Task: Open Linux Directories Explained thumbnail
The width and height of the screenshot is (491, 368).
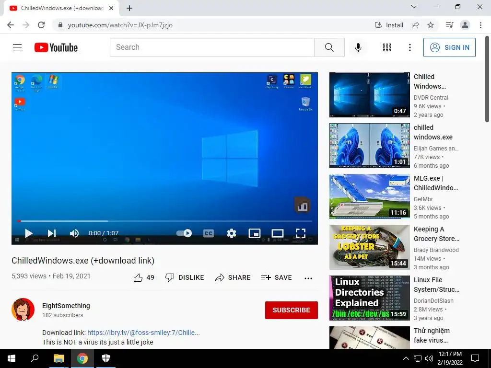Action: click(370, 298)
